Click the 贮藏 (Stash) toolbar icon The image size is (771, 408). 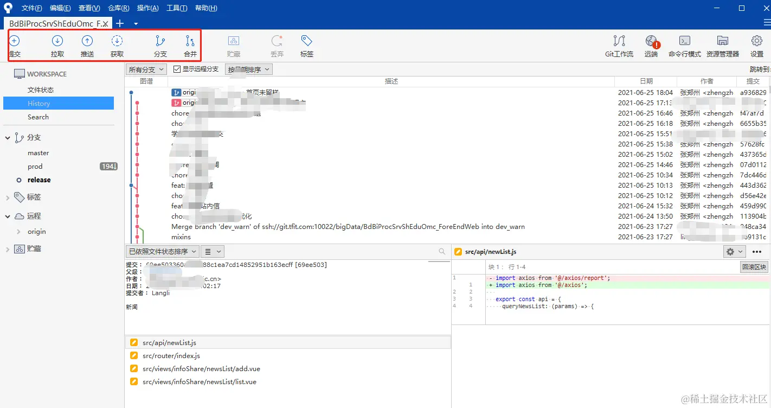(234, 41)
